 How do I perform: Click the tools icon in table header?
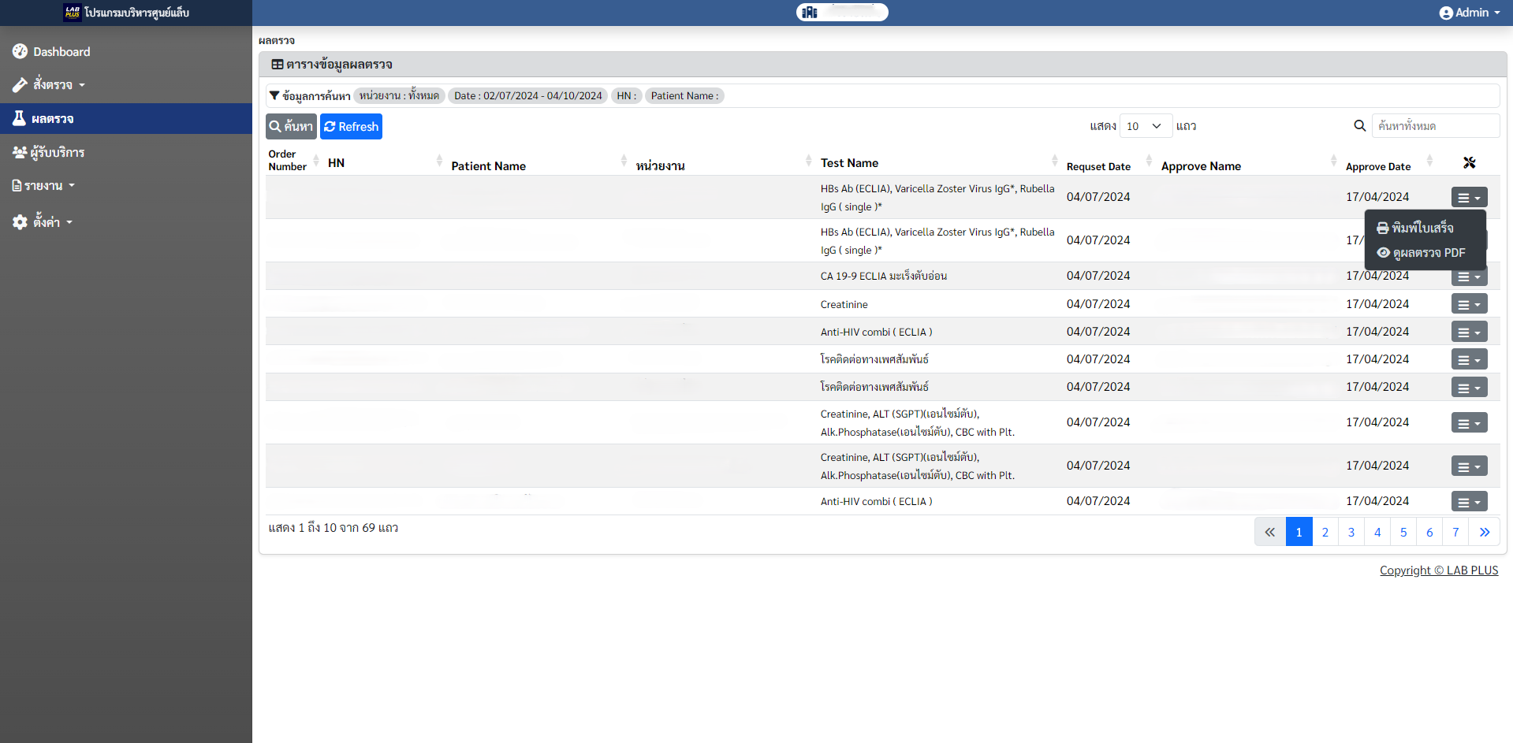[1469, 162]
